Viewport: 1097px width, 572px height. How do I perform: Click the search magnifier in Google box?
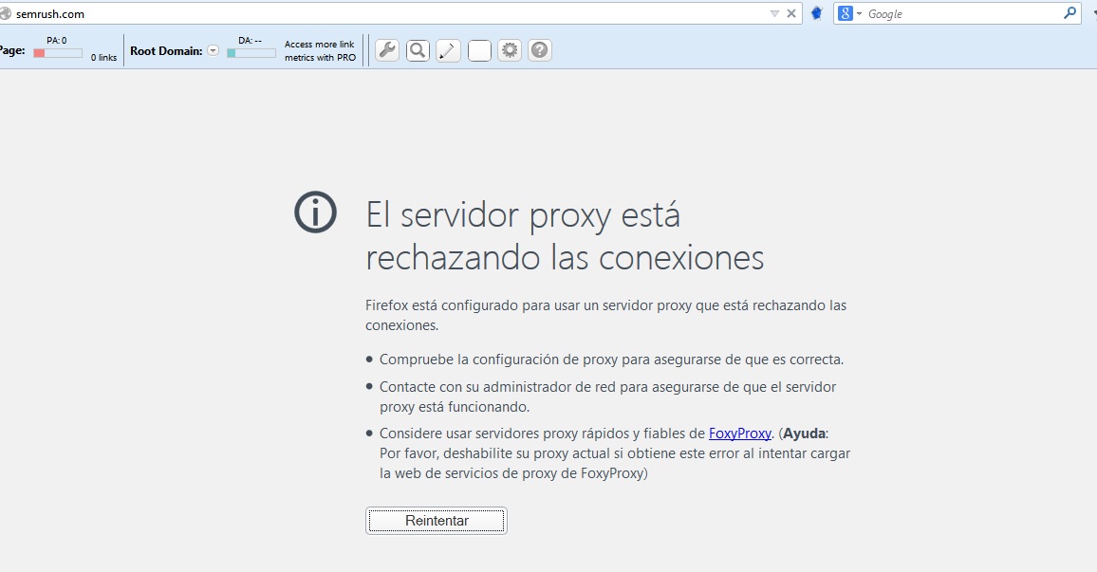tap(1069, 13)
